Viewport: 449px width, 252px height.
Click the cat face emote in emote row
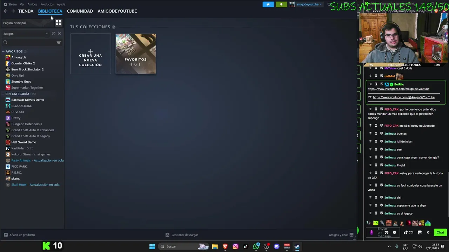(x=415, y=223)
